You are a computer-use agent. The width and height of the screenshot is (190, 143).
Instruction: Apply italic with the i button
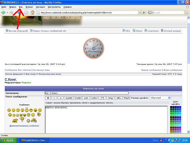(x=54, y=98)
